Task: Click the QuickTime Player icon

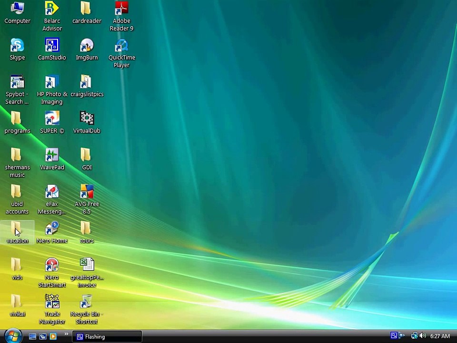Action: (121, 53)
